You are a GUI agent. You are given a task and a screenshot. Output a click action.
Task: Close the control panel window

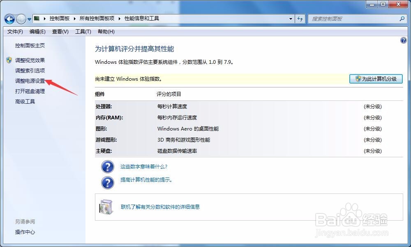398,5
